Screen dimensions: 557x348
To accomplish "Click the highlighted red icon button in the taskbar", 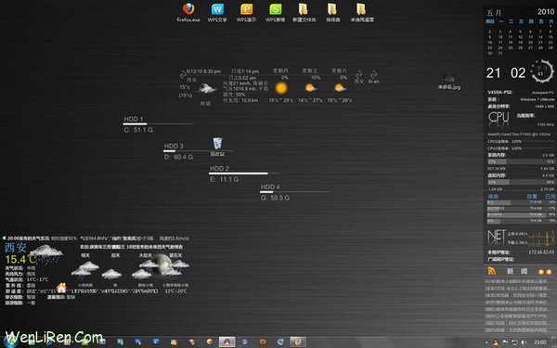I will (227, 342).
